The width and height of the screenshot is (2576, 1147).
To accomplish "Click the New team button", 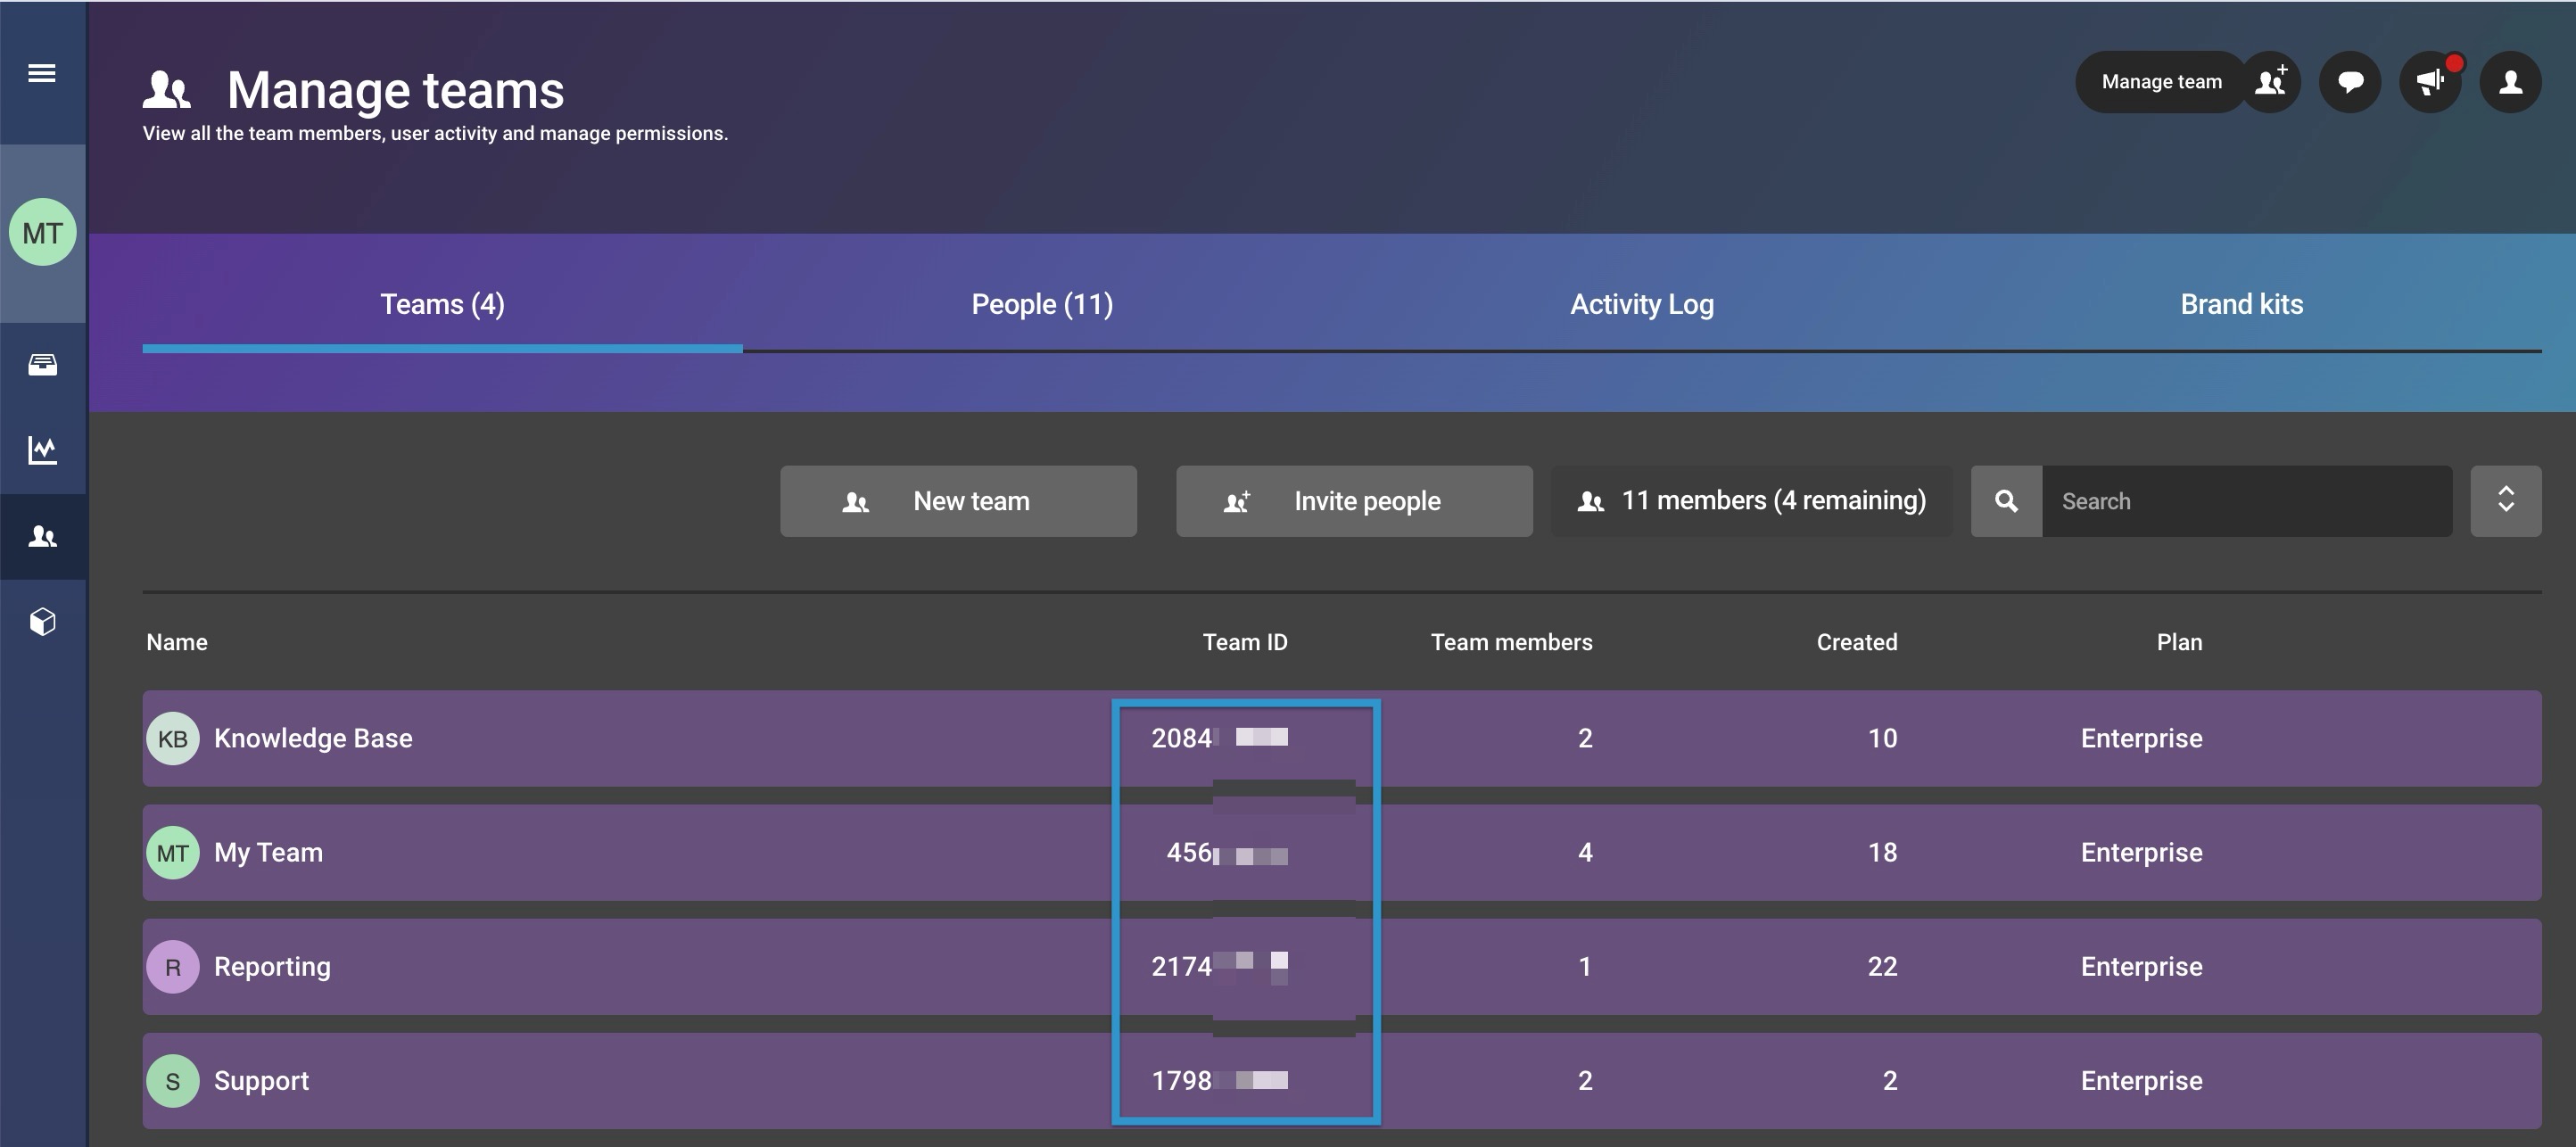I will (x=958, y=501).
